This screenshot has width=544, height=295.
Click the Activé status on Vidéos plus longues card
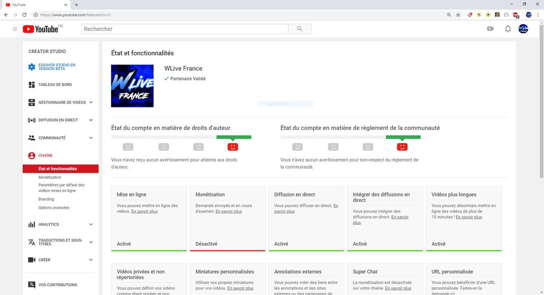point(438,244)
